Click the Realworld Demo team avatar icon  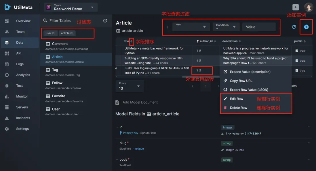(48, 7)
